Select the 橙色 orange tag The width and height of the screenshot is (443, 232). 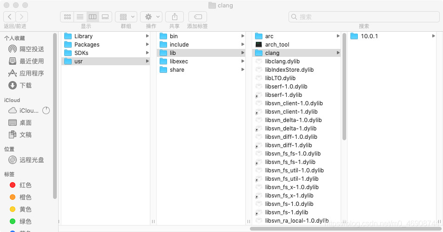[20, 197]
